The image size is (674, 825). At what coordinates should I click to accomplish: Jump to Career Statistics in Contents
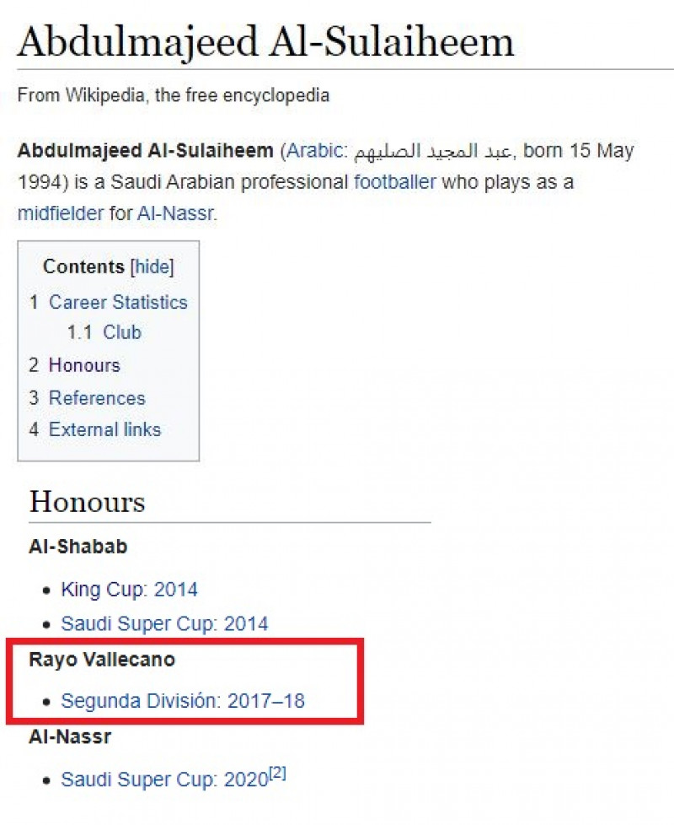118,302
